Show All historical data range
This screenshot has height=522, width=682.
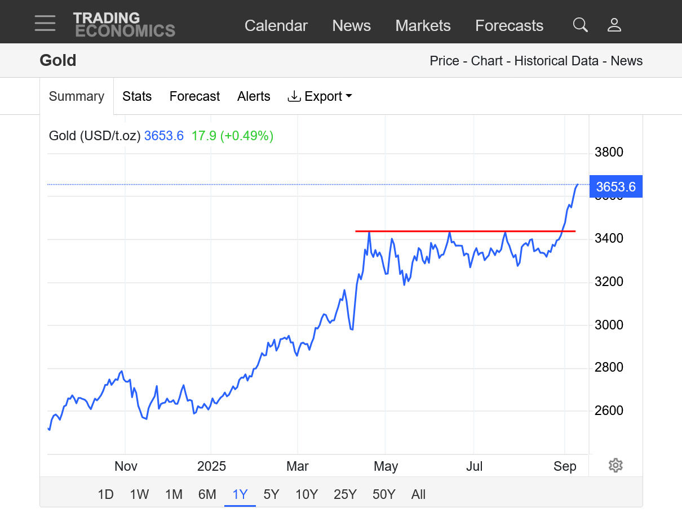pyautogui.click(x=418, y=494)
